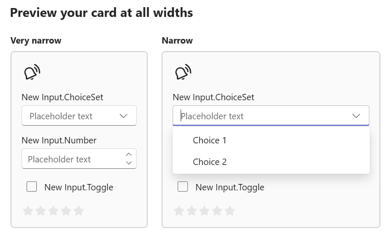The height and width of the screenshot is (236, 385).
Task: Collapse the open ChoiceSet dropdown chevron
Action: [356, 116]
